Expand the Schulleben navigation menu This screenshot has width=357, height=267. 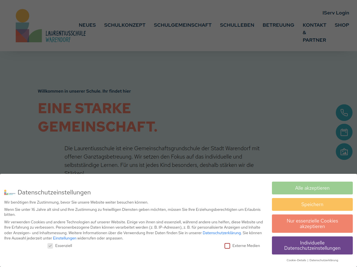tap(237, 25)
